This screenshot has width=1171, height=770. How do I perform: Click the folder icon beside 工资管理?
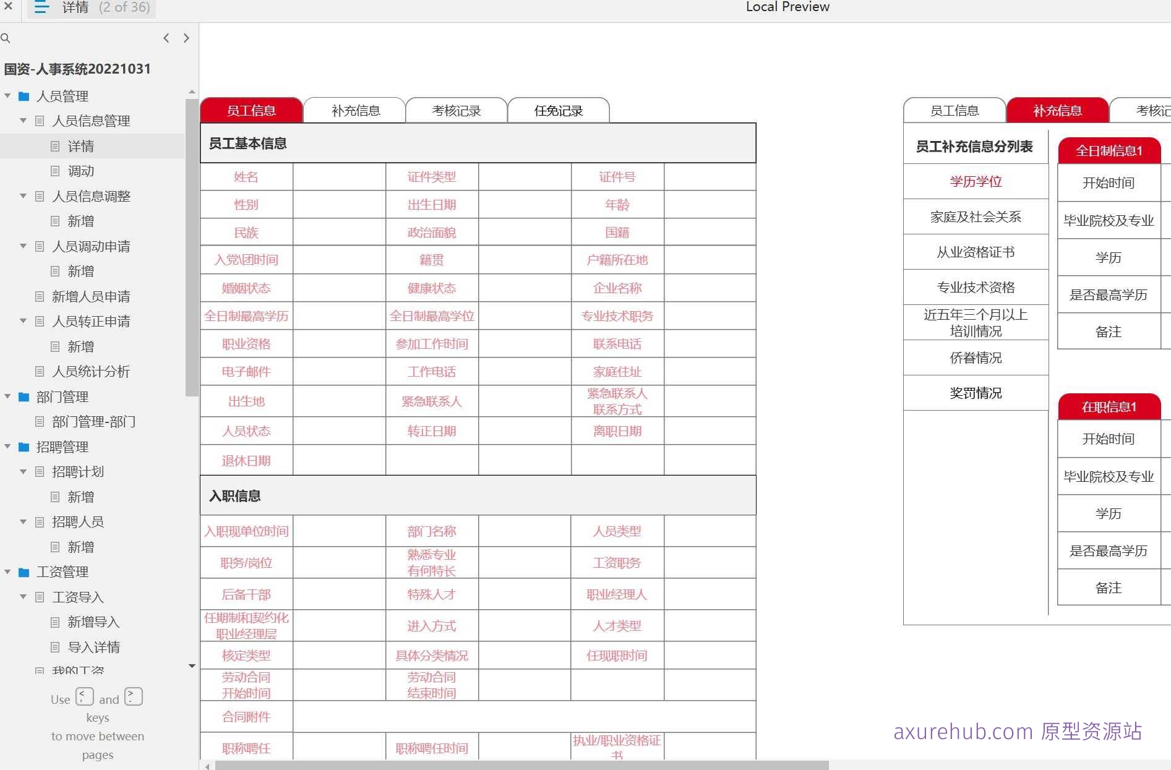(24, 571)
